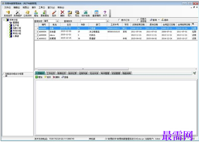
Task: Select the row with 编号 A000004
Action: click(x=116, y=31)
